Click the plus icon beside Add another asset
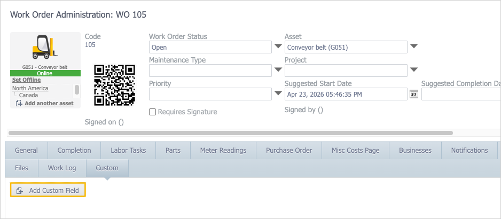501x219 pixels. pos(19,103)
